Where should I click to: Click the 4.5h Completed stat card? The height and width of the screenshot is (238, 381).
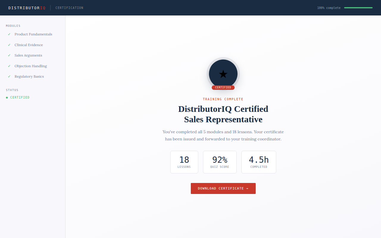point(259,162)
